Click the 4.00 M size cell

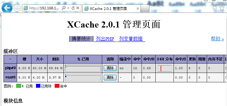[39, 77]
